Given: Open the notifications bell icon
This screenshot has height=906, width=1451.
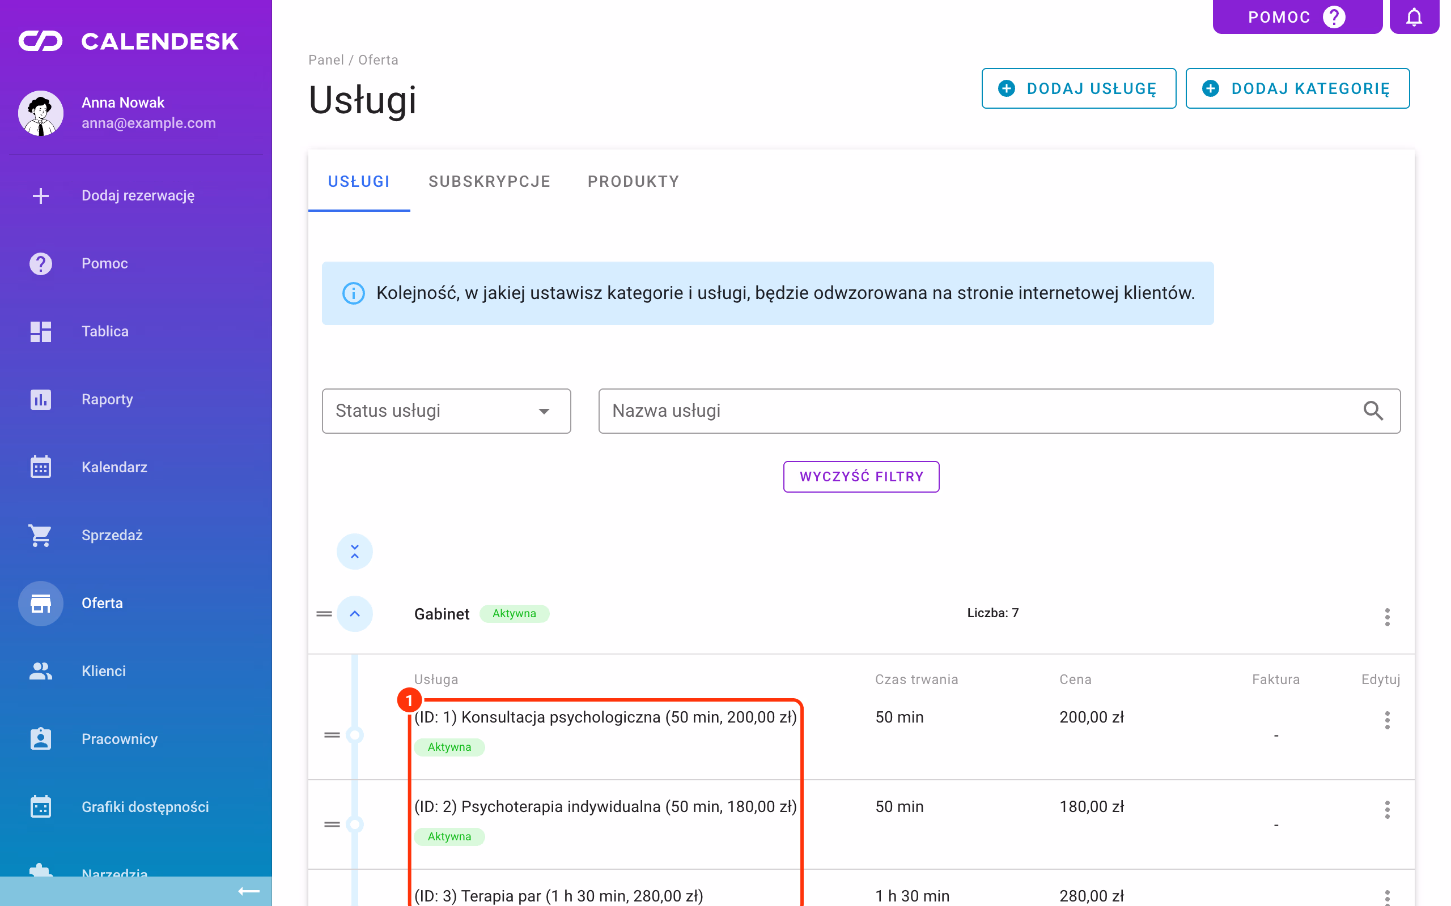Looking at the screenshot, I should click(1414, 17).
